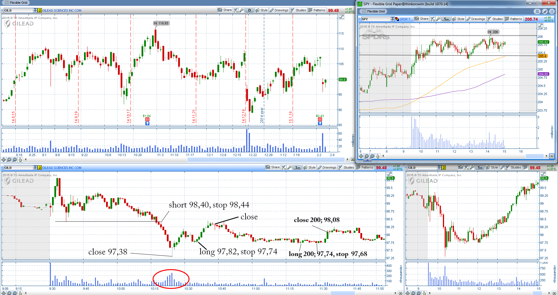Click the wrench settings icon on the GILD 1m chart
Viewport: 558px width, 295px height.
(x=289, y=167)
